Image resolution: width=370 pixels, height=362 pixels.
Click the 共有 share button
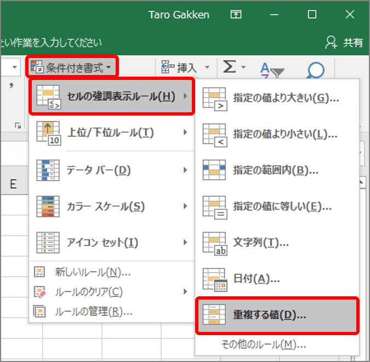[x=344, y=43]
